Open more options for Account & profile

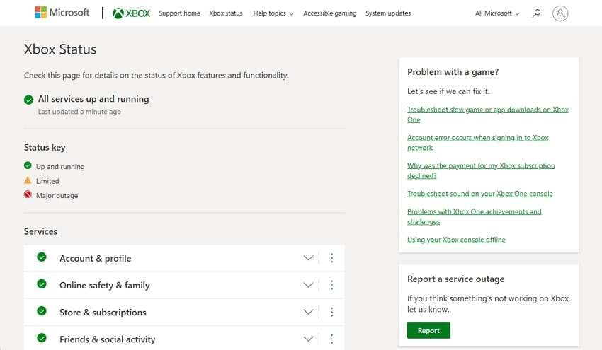pyautogui.click(x=331, y=258)
